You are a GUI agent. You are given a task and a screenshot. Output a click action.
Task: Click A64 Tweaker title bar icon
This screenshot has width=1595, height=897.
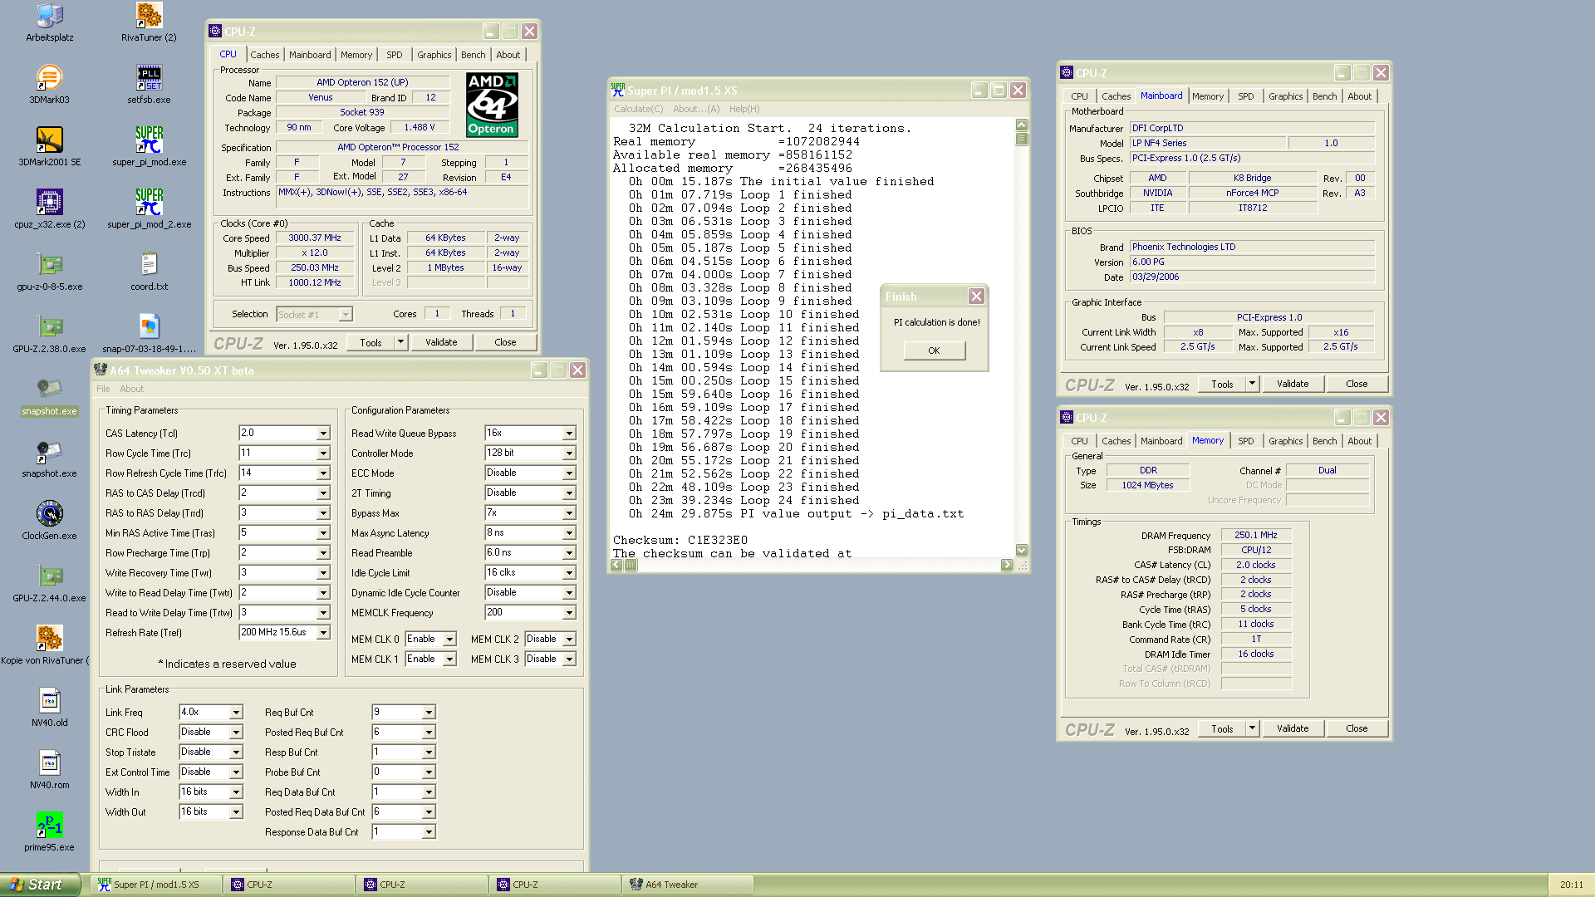coord(101,370)
